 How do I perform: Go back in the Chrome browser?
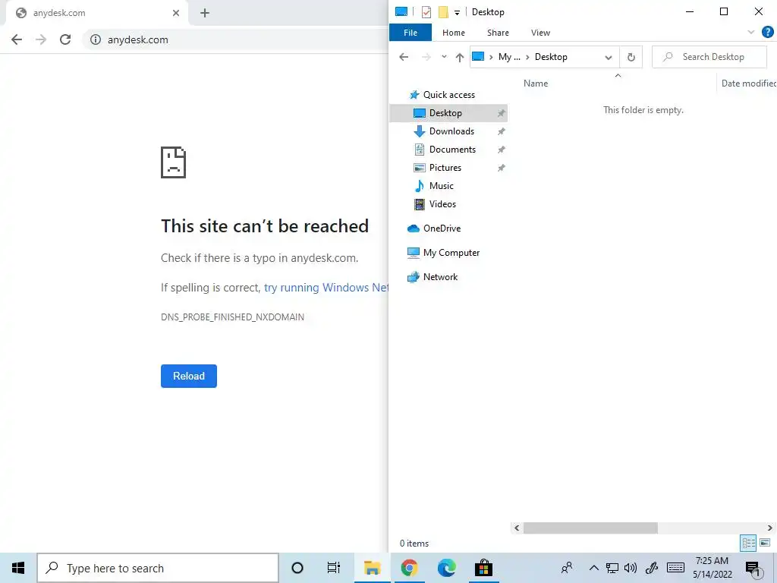click(x=17, y=39)
